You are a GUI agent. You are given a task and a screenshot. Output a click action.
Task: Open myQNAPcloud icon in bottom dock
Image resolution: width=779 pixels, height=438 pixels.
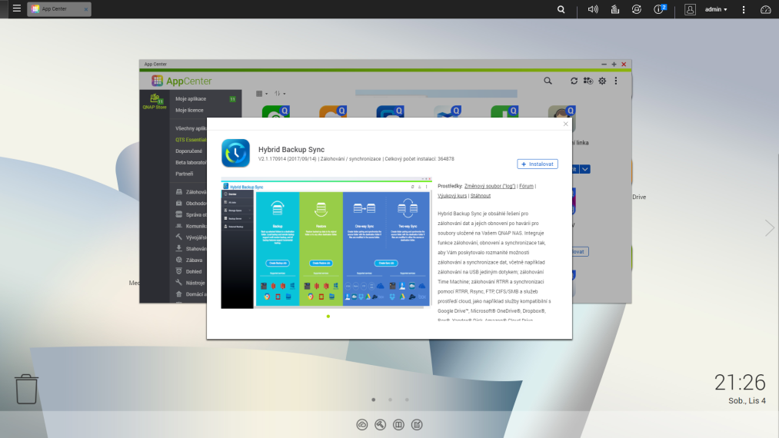pos(362,425)
